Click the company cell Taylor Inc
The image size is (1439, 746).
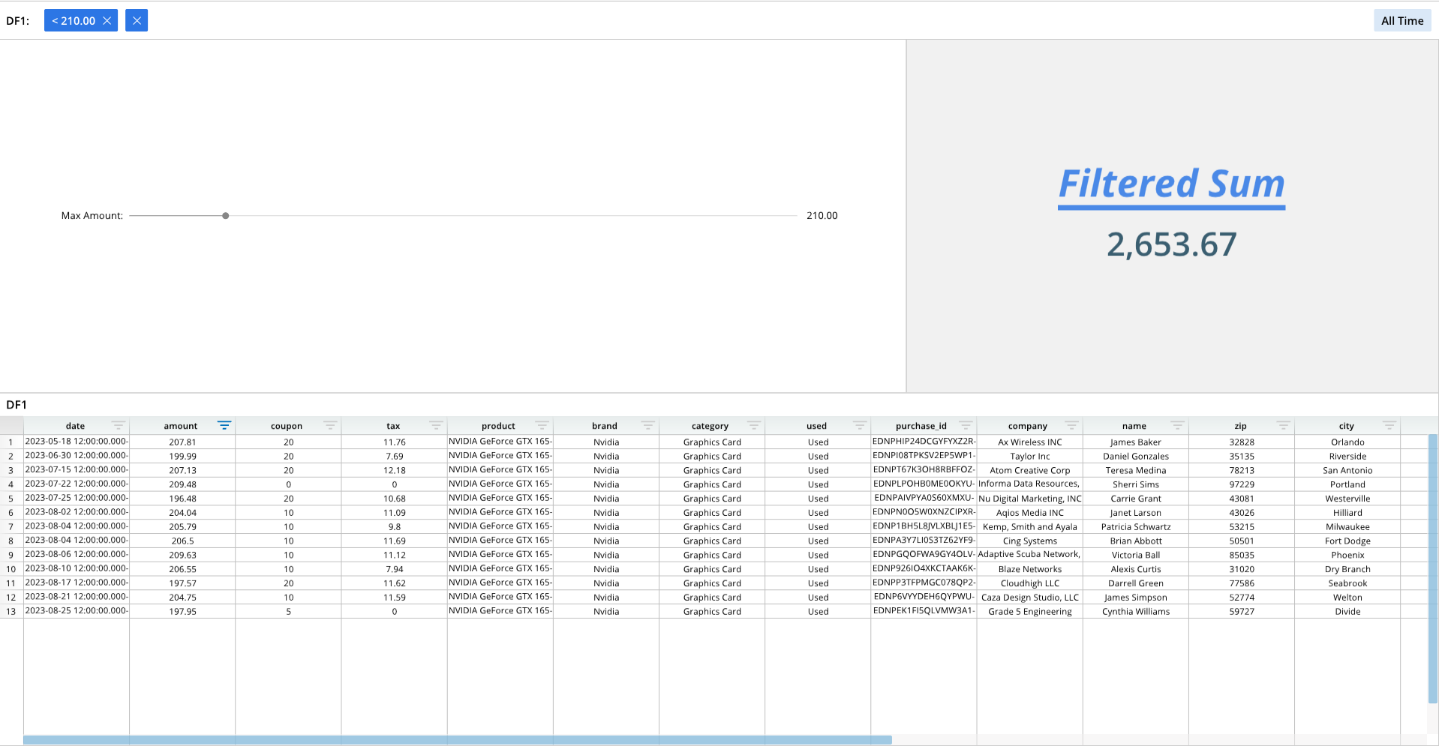(1029, 457)
